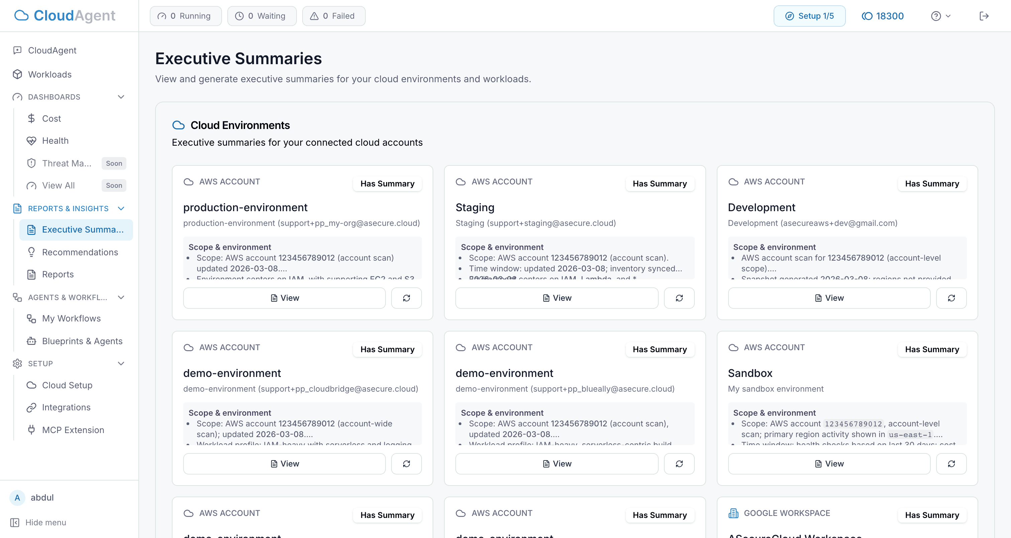
Task: Open the logout icon in top right corner
Action: point(984,16)
